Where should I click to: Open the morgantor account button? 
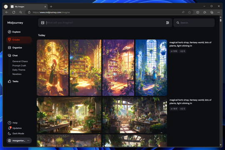19,140
